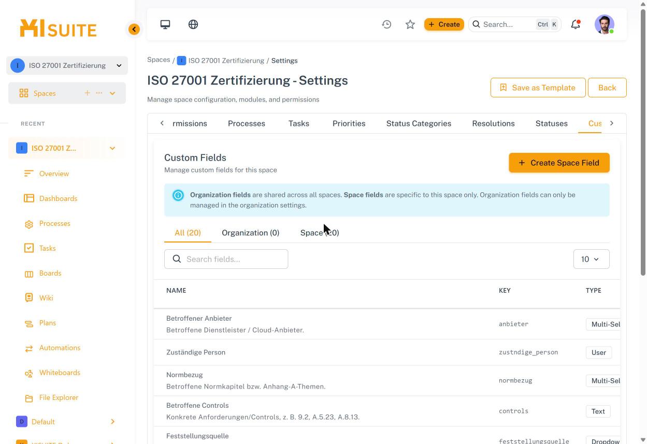Open Boards in the sidebar
This screenshot has height=444, width=647.
point(50,273)
